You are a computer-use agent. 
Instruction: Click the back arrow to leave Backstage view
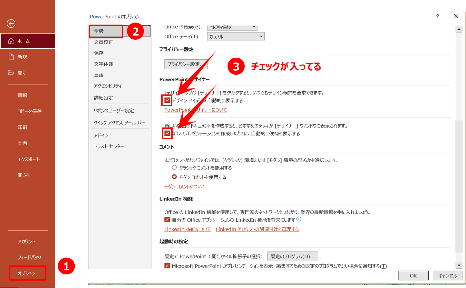click(11, 23)
